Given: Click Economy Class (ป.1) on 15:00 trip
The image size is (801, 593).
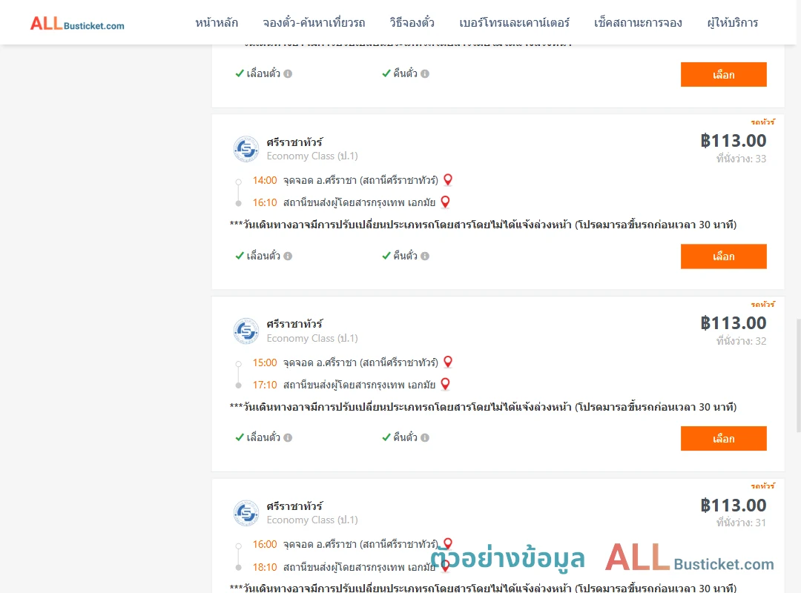Looking at the screenshot, I should [x=312, y=338].
